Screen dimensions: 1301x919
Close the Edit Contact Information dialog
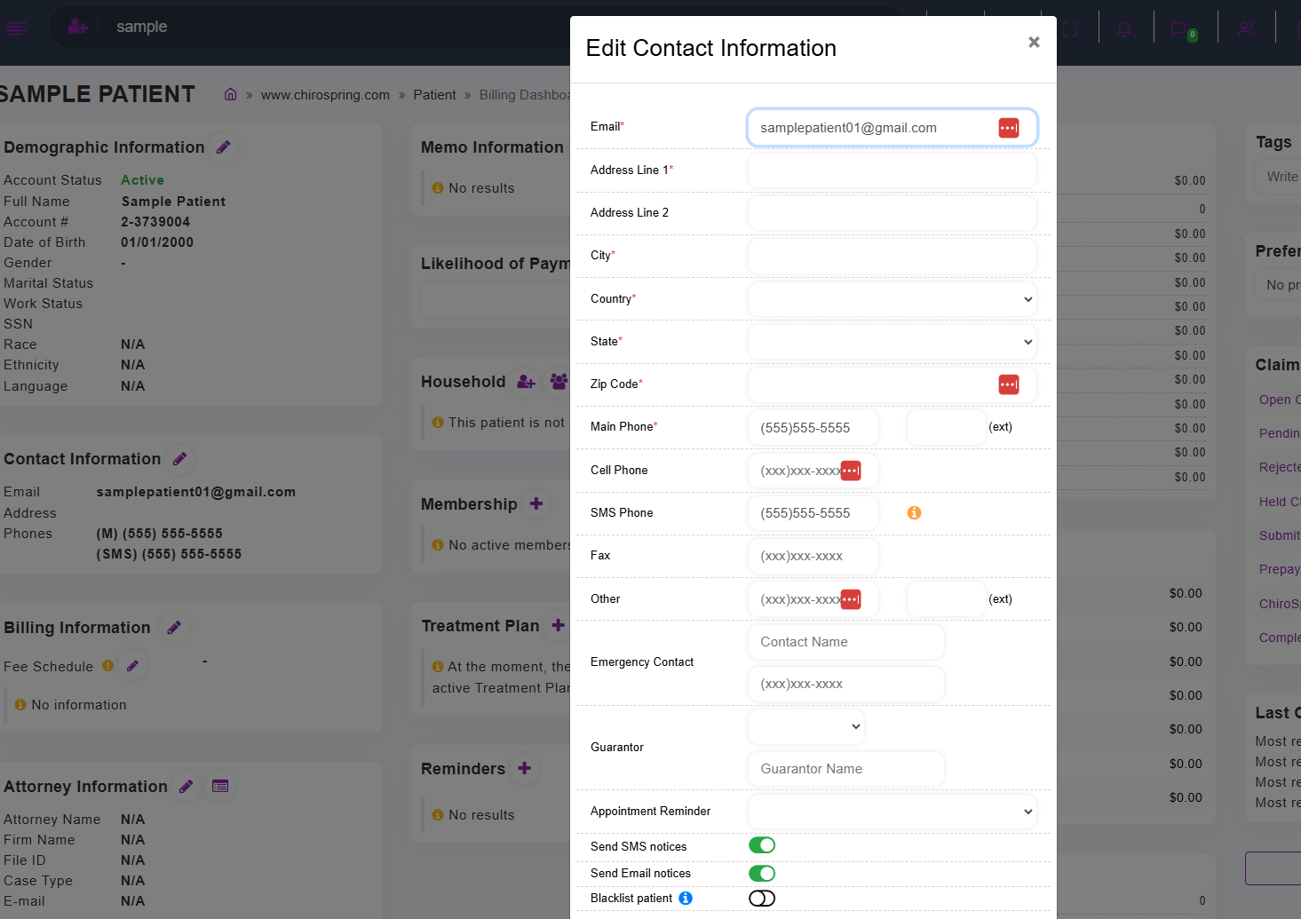(x=1034, y=42)
